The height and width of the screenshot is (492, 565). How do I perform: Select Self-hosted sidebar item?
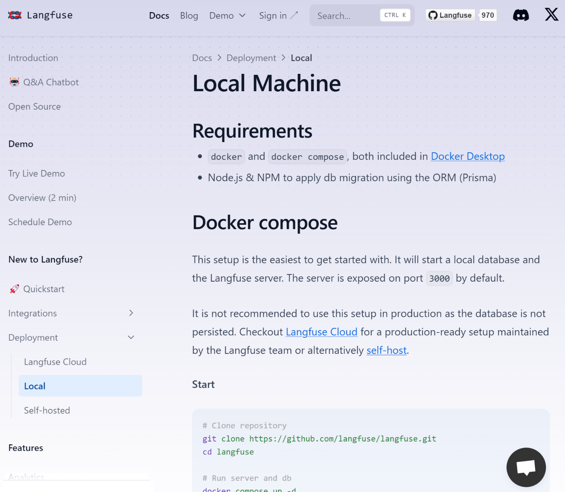pyautogui.click(x=47, y=410)
